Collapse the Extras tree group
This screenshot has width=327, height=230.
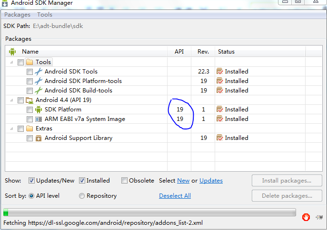(11, 129)
